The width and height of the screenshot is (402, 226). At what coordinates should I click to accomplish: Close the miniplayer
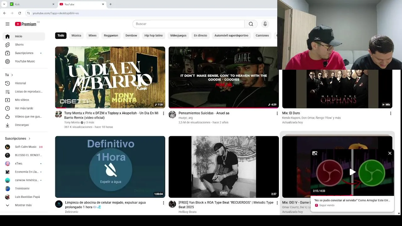[x=390, y=153]
